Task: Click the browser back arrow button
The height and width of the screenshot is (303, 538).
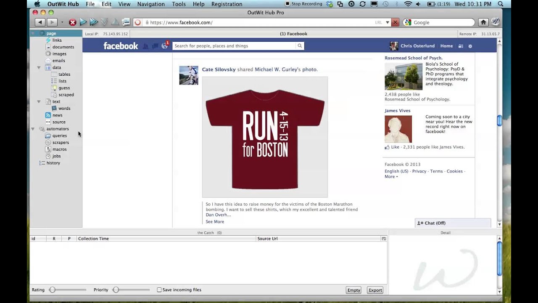Action: coord(40,22)
